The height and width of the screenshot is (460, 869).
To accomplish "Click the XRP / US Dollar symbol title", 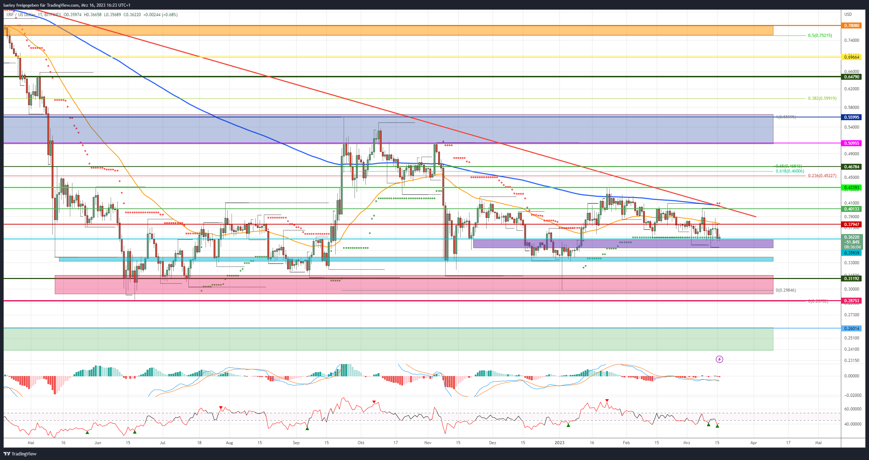I will (21, 15).
